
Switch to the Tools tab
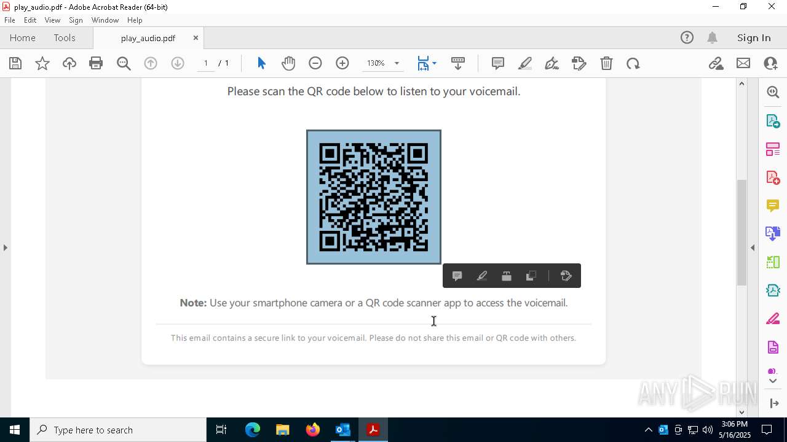[x=65, y=38]
